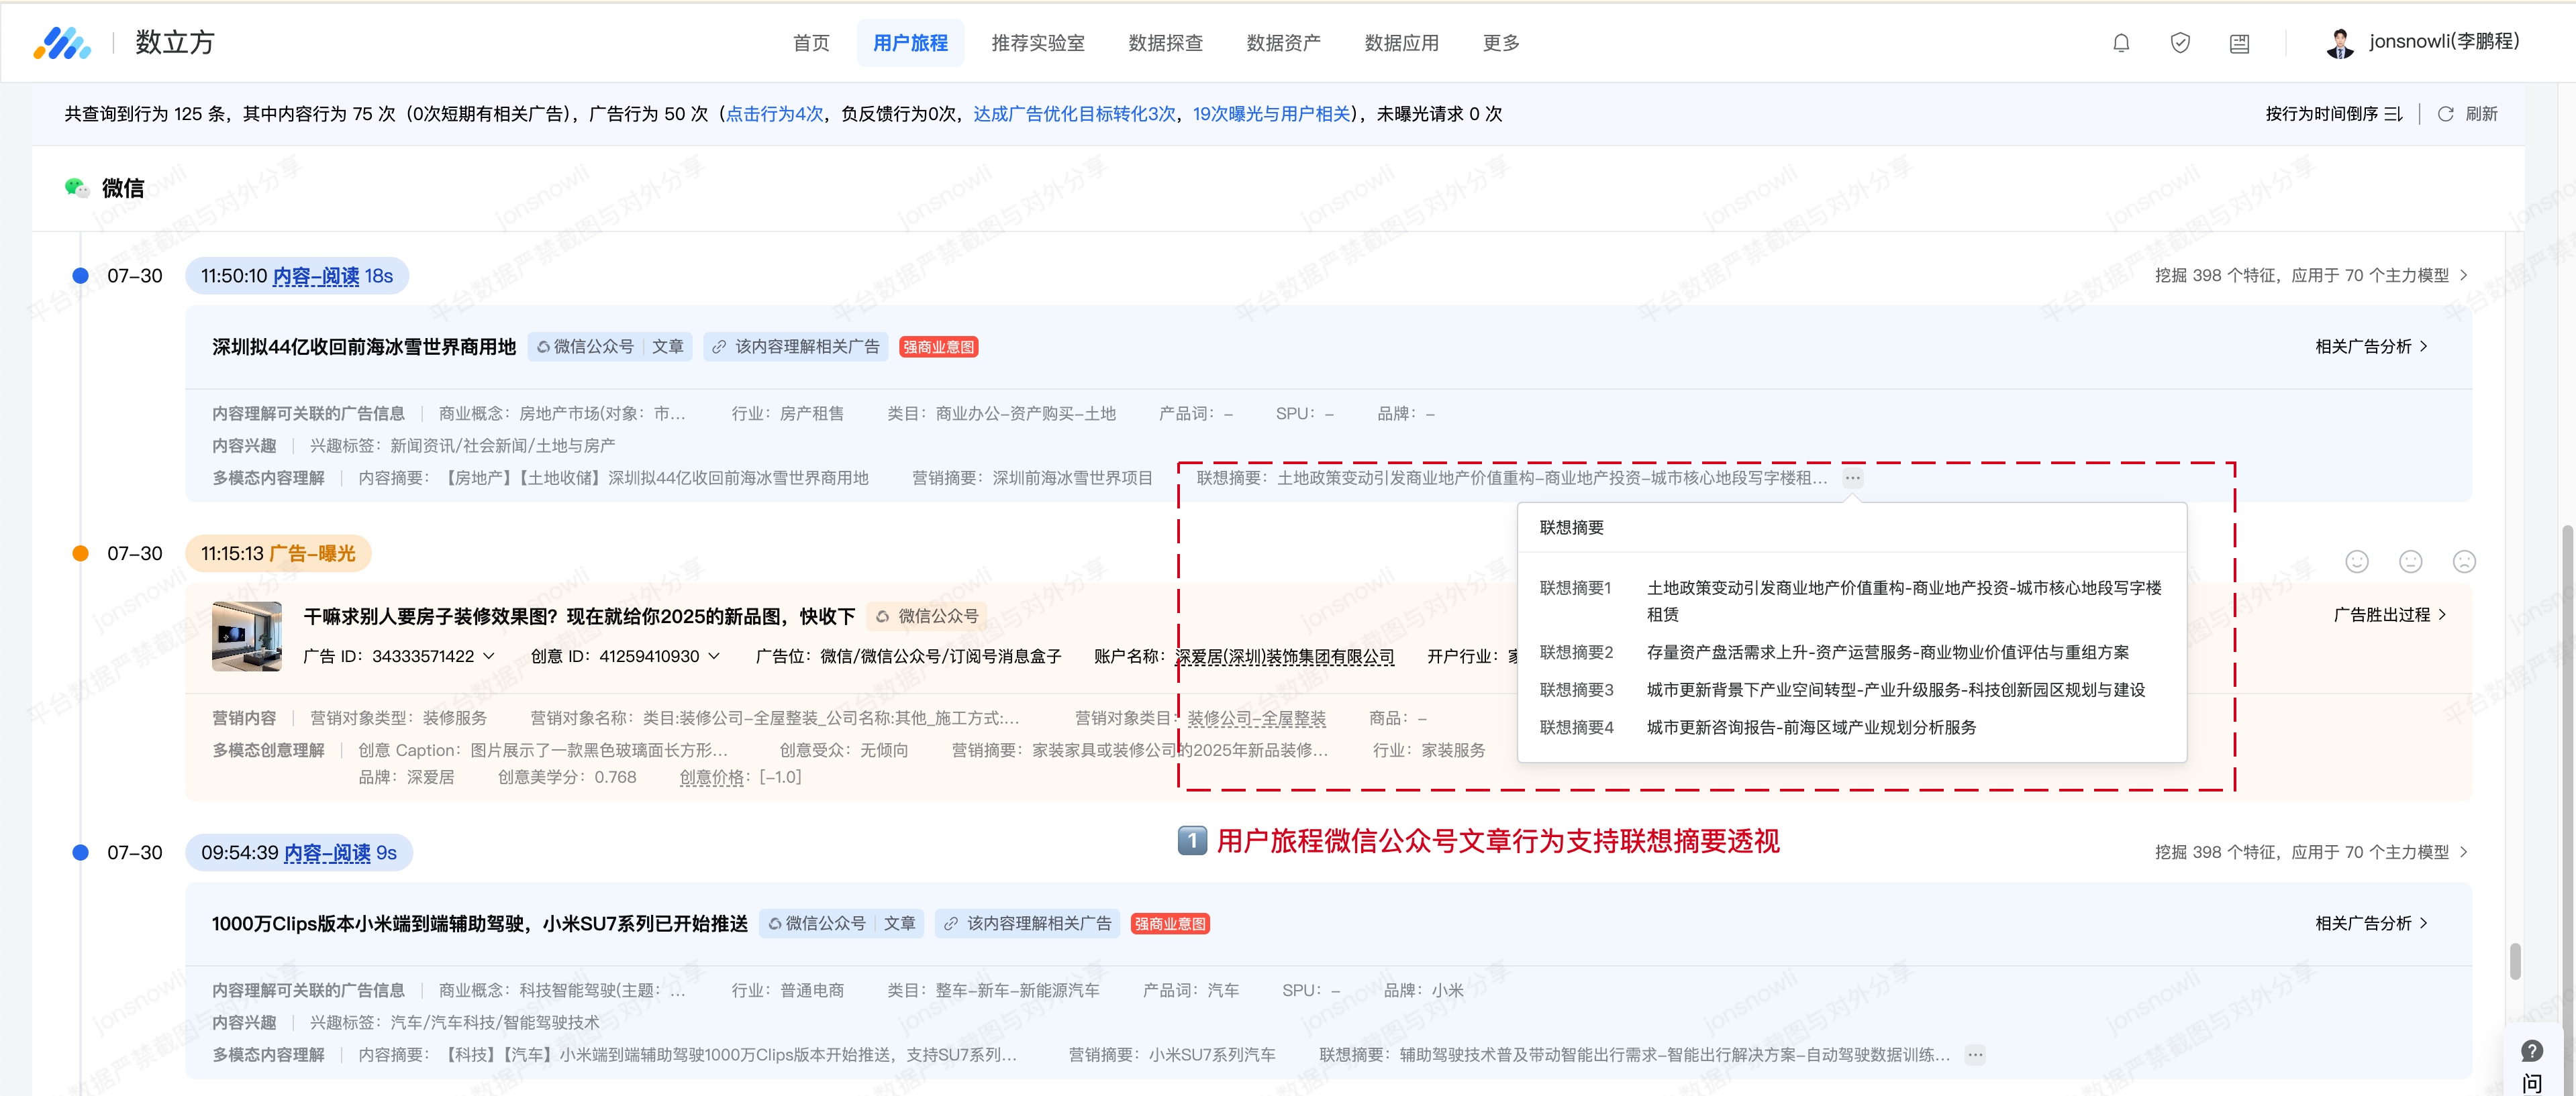Toggle sort order 按行为时间倒序

tap(2334, 114)
